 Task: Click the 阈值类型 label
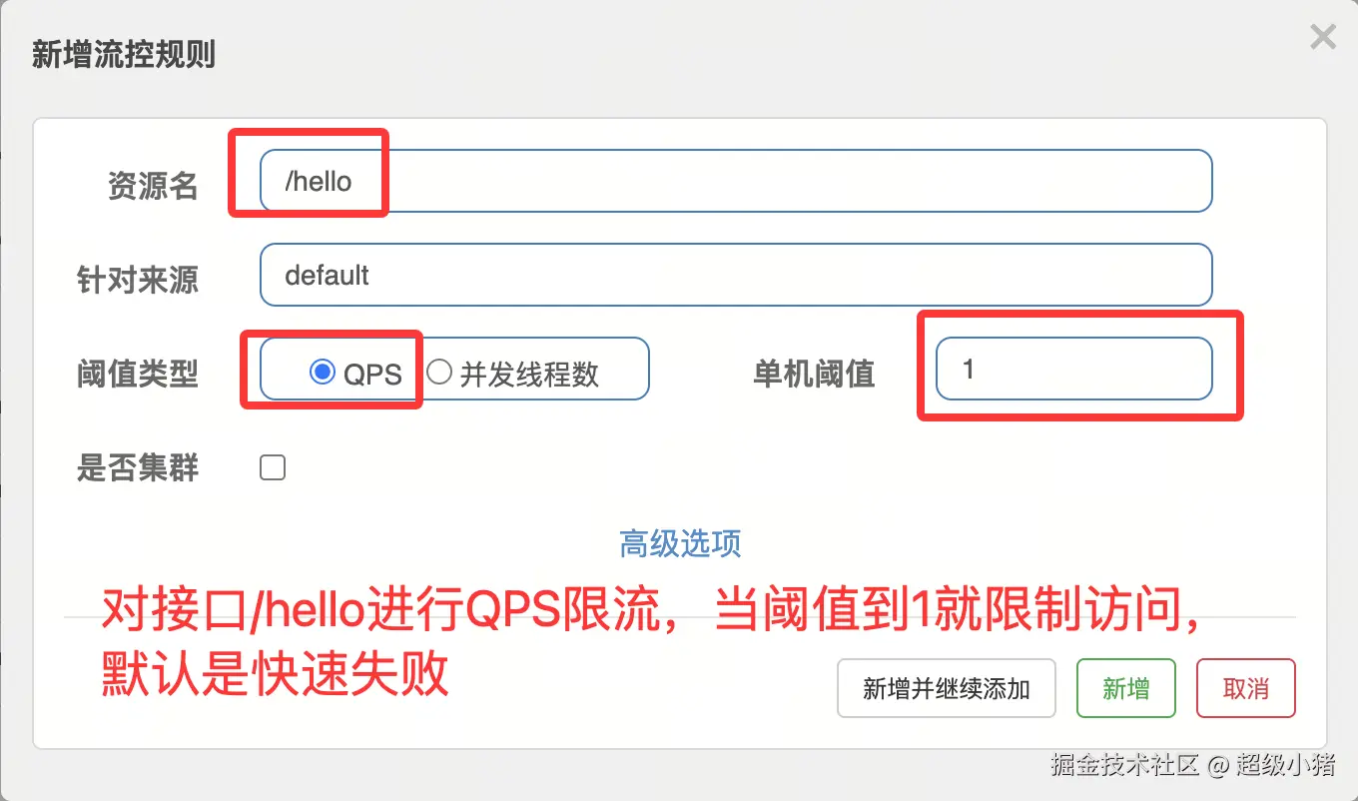point(138,374)
